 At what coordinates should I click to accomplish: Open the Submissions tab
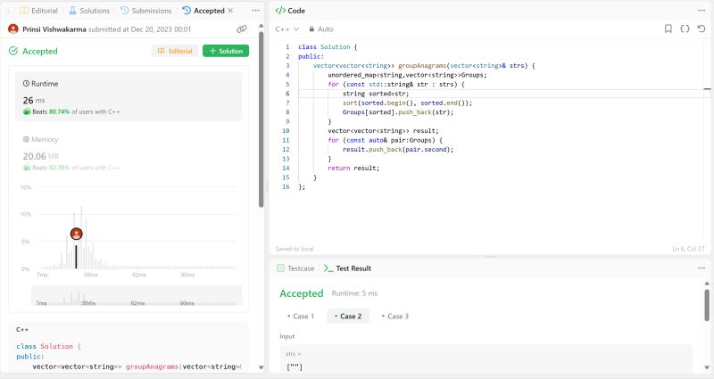click(145, 11)
